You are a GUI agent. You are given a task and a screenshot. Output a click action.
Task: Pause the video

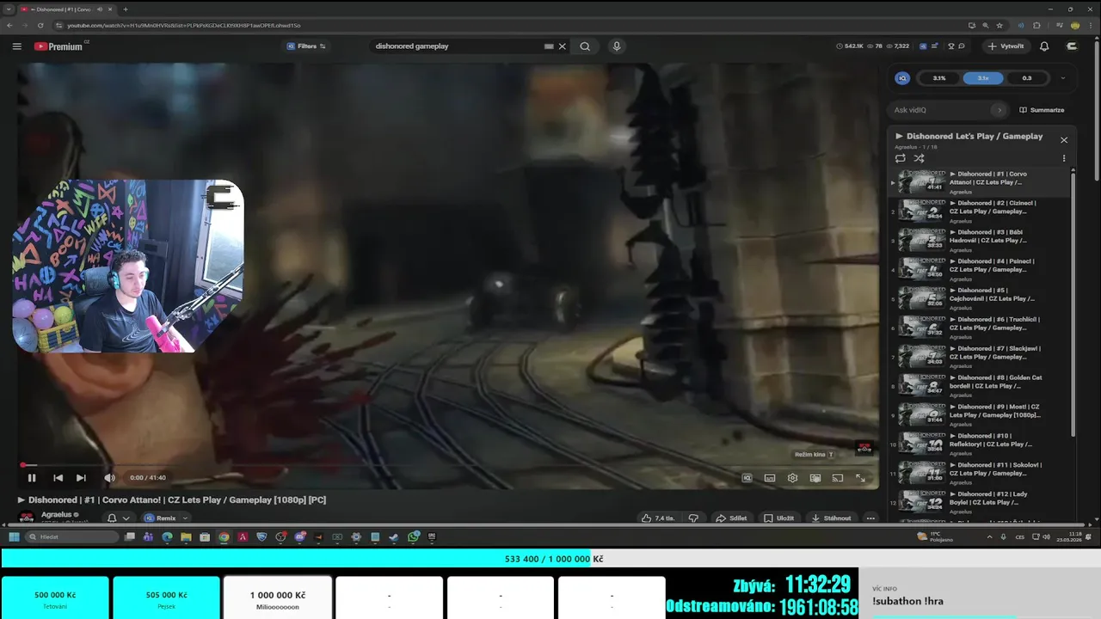(32, 478)
